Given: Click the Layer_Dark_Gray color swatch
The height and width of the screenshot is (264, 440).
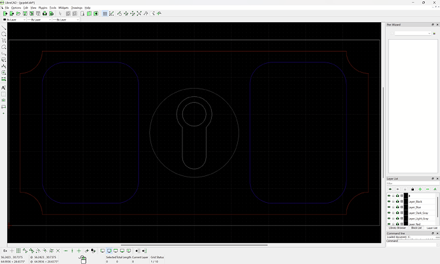Looking at the screenshot, I should tap(406, 212).
